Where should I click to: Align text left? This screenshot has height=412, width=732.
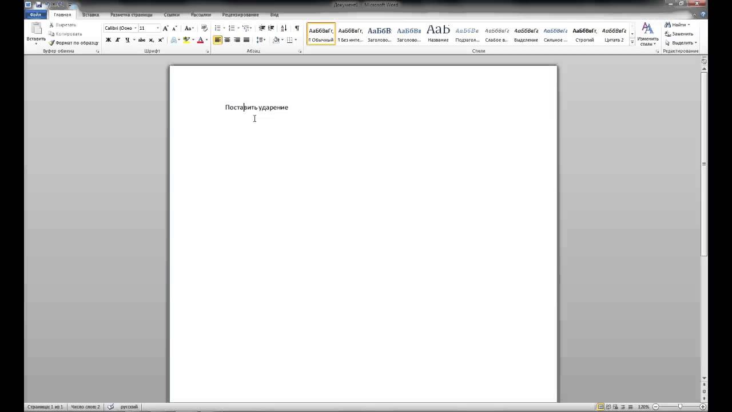click(218, 40)
